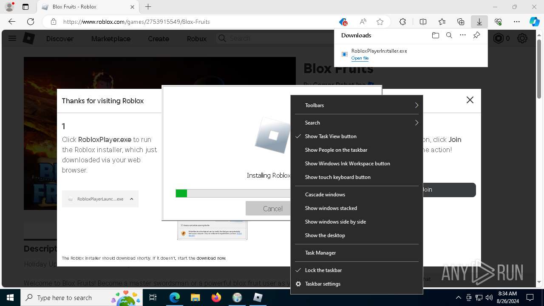Image resolution: width=544 pixels, height=306 pixels.
Task: Close the Thanks for visiting Roblox dialog
Action: [x=470, y=100]
